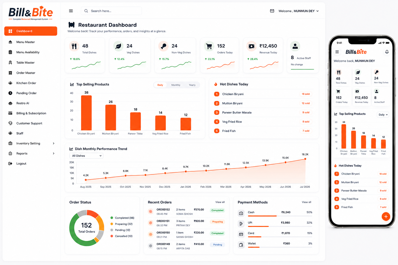398x265 pixels.
Task: Click View all in Recent Orders
Action: pyautogui.click(x=220, y=202)
